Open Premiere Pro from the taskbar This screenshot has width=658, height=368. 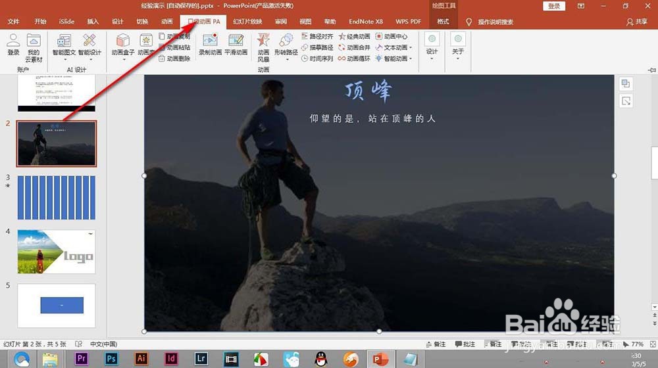coord(82,359)
